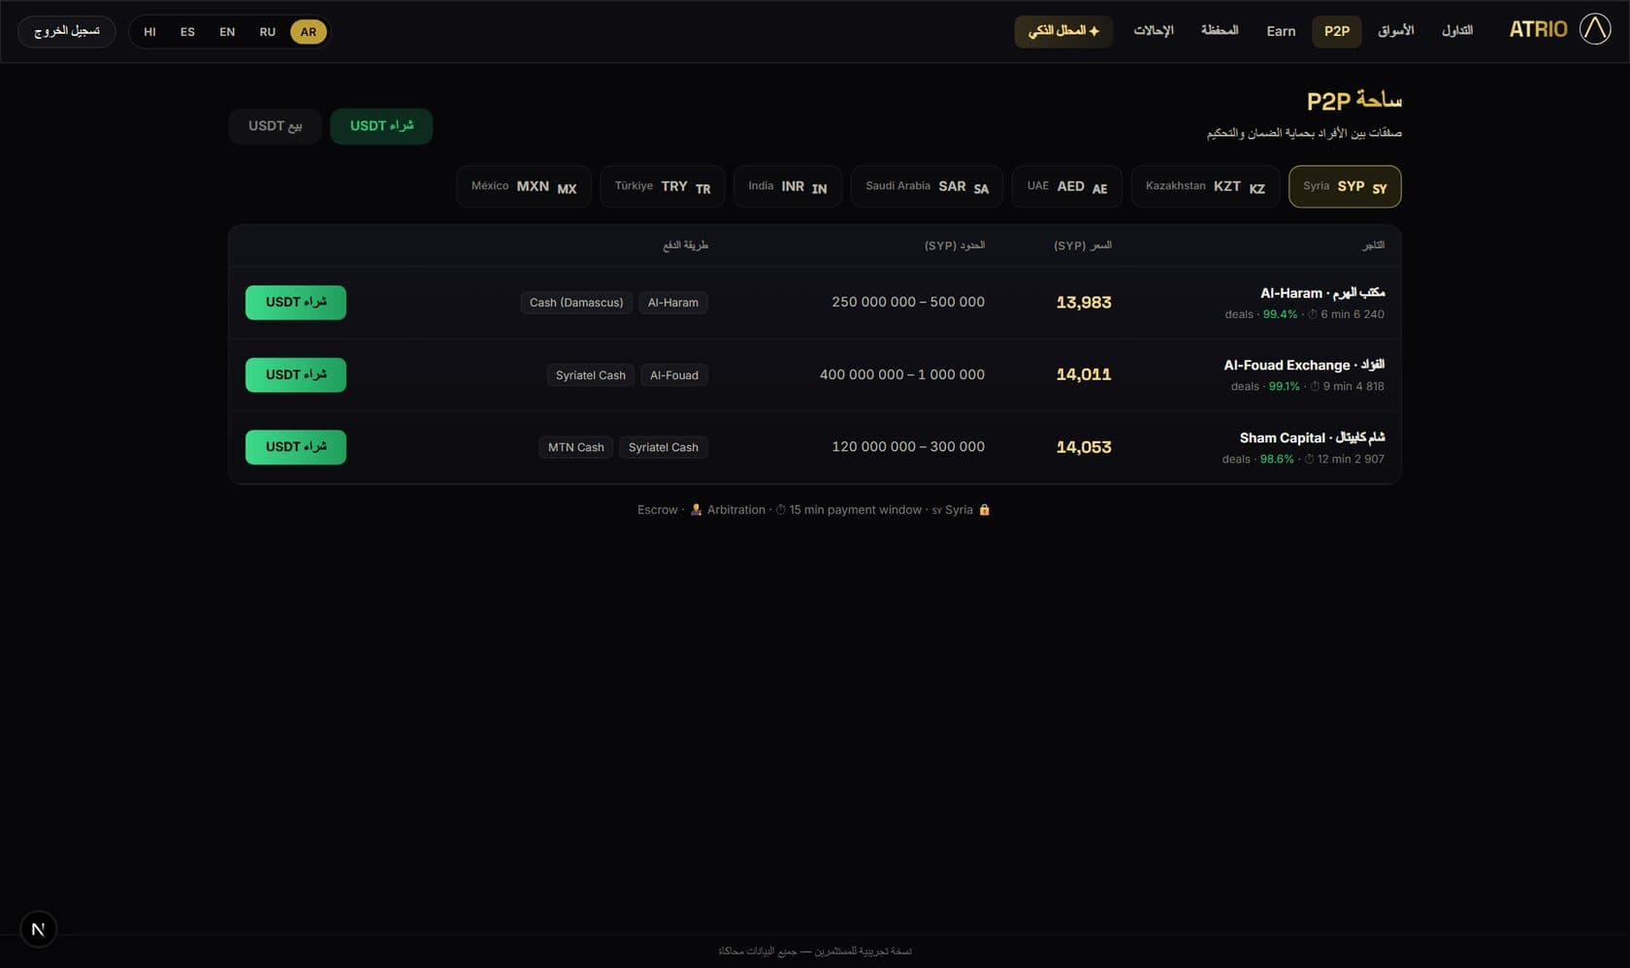Choose the México MXN currency chip
Screen dimensions: 1630x968
point(524,186)
